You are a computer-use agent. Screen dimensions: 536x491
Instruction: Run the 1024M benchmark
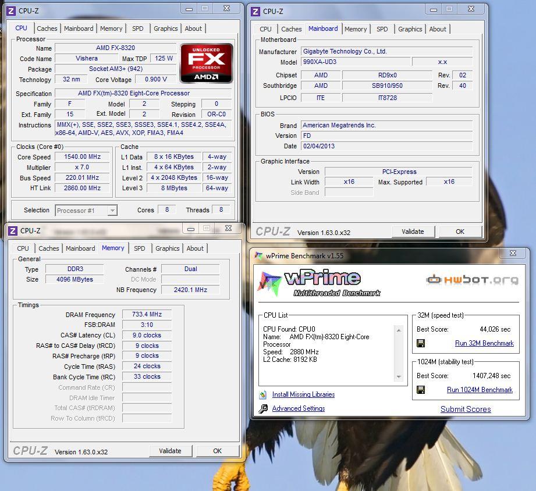pyautogui.click(x=480, y=390)
